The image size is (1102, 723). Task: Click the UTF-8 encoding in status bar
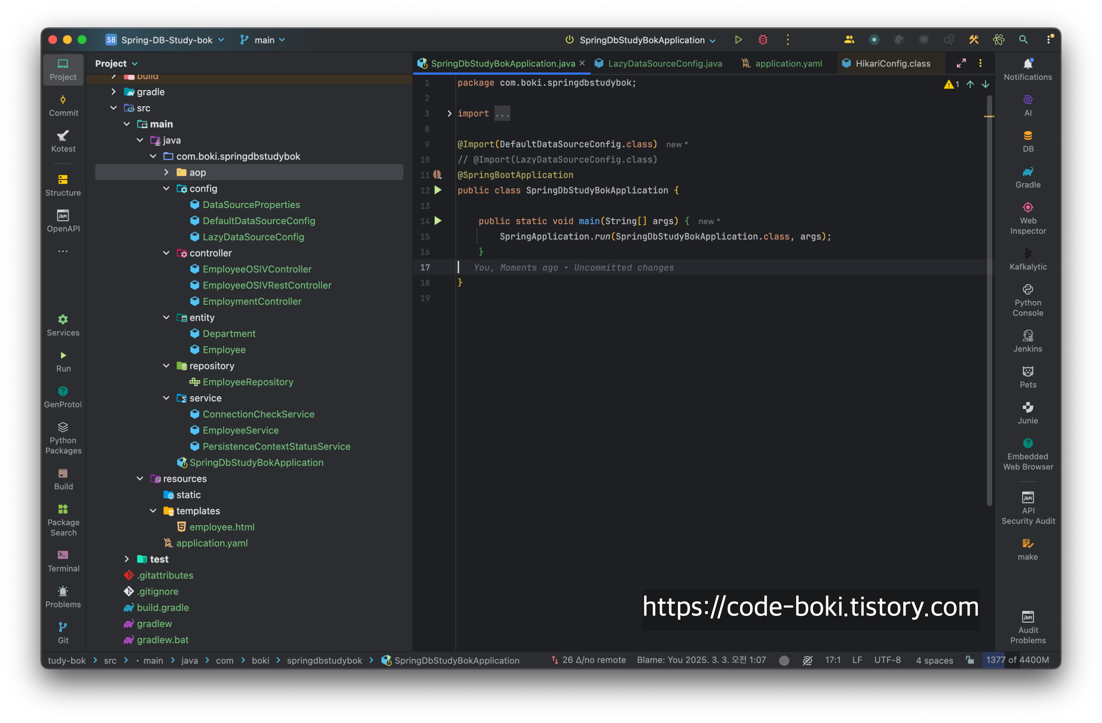pos(887,660)
